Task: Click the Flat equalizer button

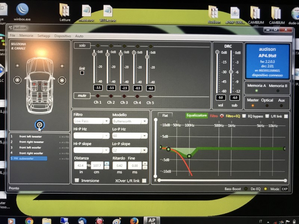Action: click(x=165, y=115)
